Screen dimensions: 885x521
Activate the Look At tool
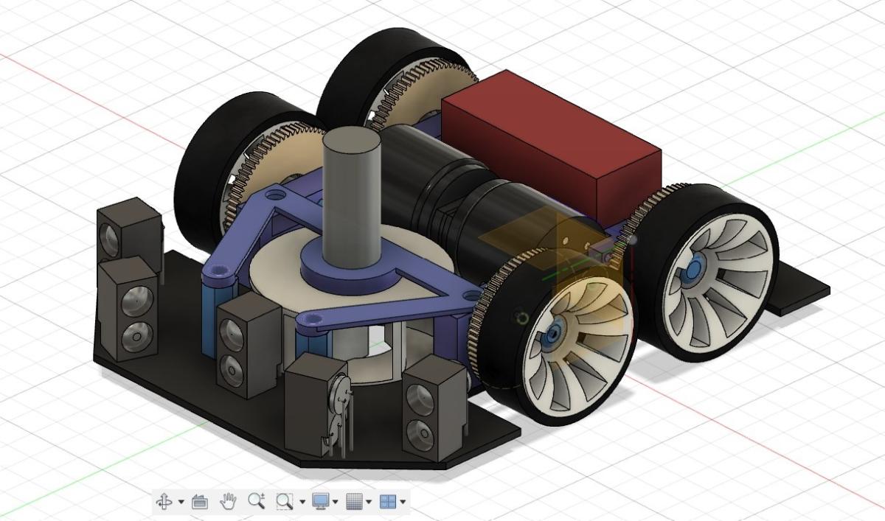coord(199,503)
